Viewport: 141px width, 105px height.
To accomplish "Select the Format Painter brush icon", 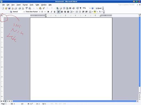I will (x=44, y=8).
